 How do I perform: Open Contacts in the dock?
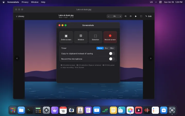pos(80,110)
